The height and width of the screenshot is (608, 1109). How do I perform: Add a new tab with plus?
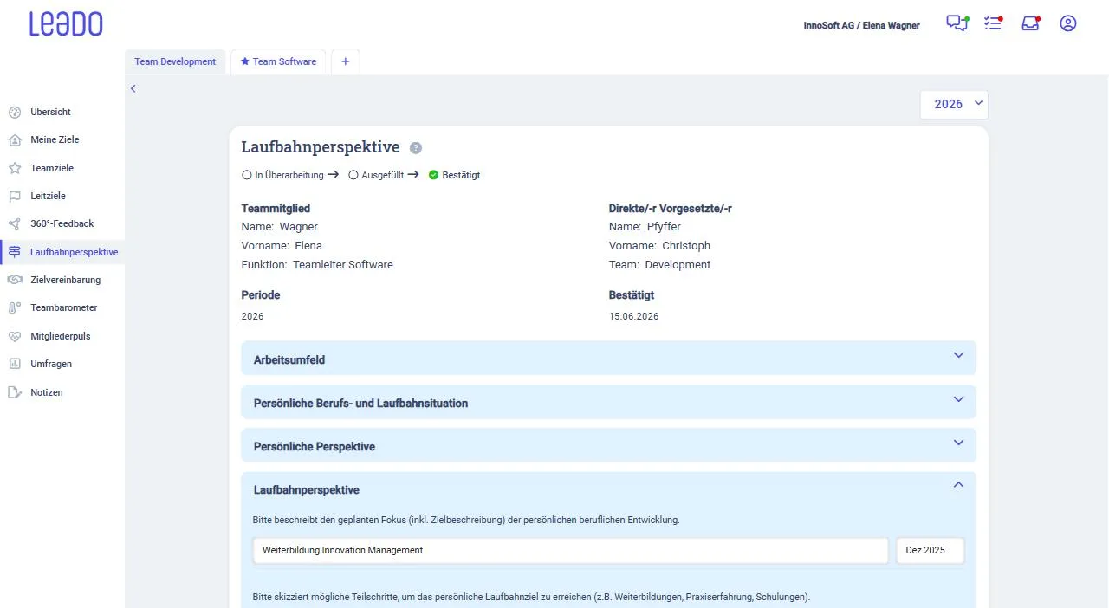tap(345, 61)
